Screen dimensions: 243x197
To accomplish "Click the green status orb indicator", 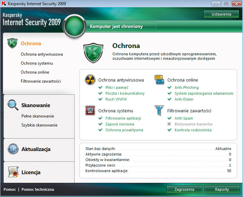I will (x=74, y=26).
